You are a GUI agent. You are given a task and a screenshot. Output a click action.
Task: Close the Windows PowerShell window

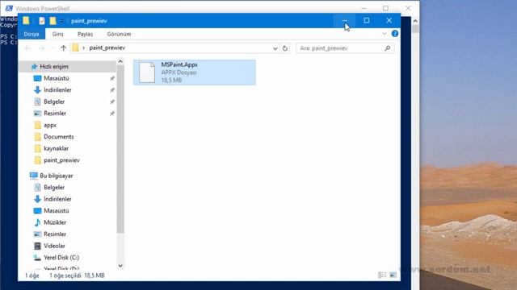click(408, 8)
